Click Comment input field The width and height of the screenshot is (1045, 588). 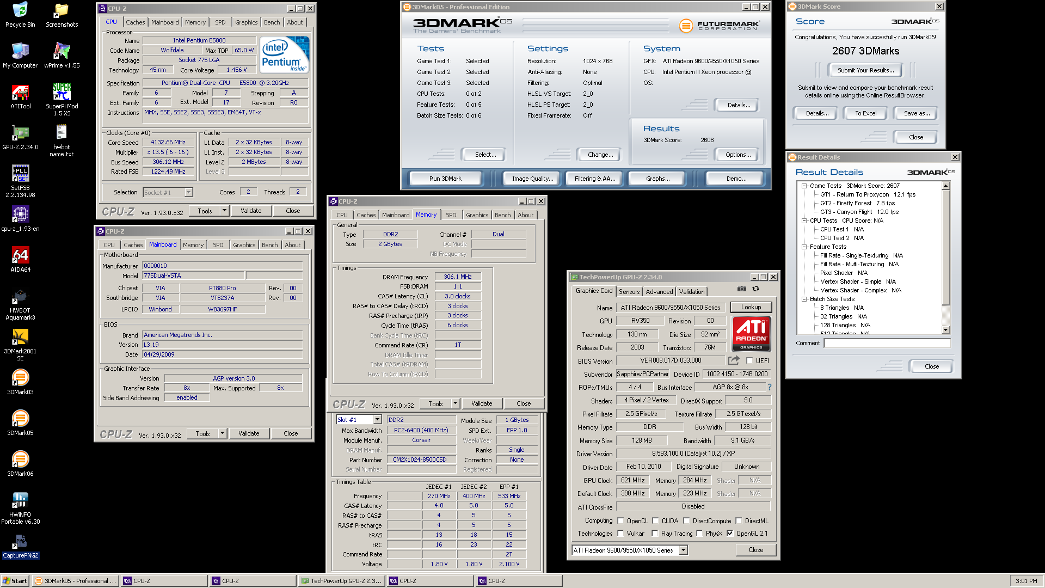(887, 343)
